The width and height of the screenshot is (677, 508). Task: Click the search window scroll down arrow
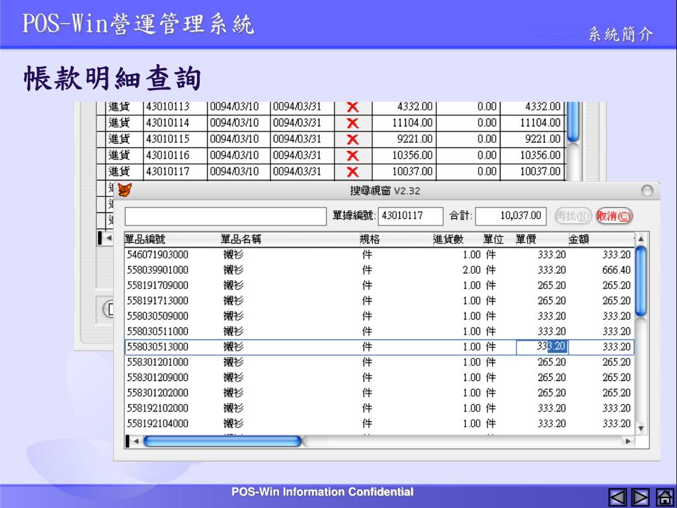point(641,429)
